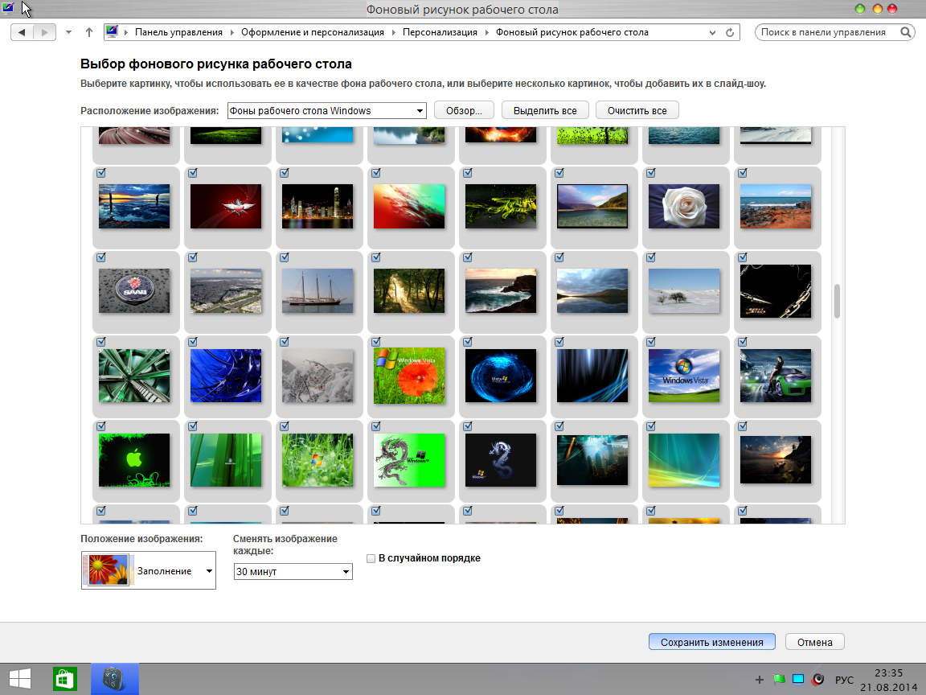Expand arrow after Персонализация breadcrumb
926x695 pixels.
click(486, 32)
